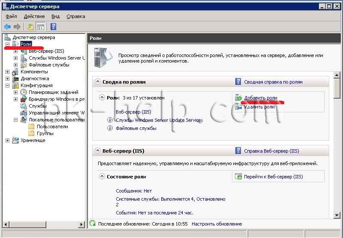
Task: Click the Удалить роли link
Action: (x=259, y=107)
